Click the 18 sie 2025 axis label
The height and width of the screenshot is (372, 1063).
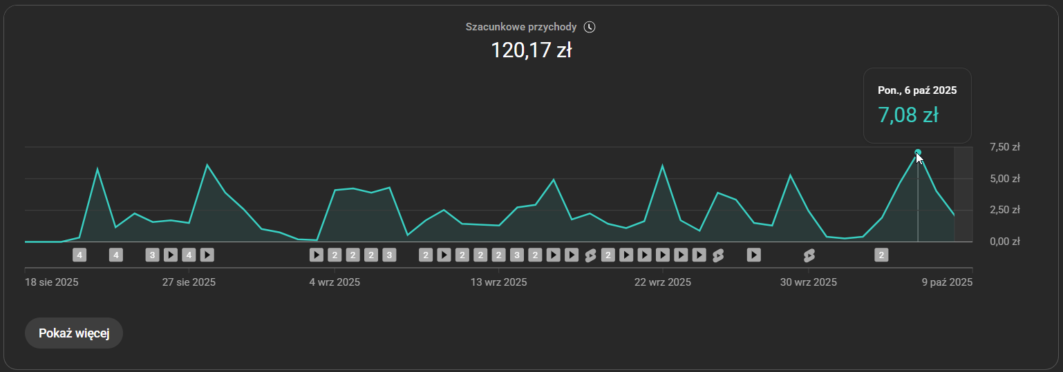click(x=52, y=282)
